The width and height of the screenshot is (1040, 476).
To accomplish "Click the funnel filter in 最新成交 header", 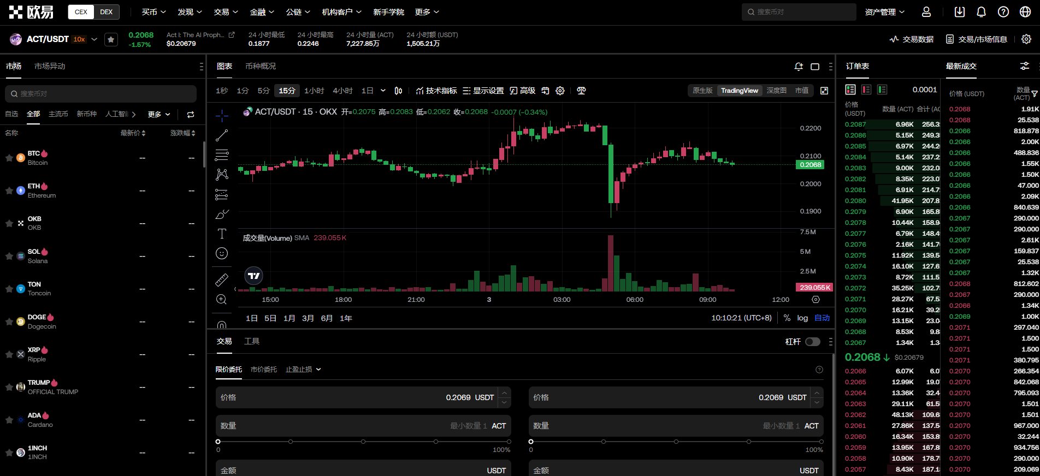I will 1035,94.
